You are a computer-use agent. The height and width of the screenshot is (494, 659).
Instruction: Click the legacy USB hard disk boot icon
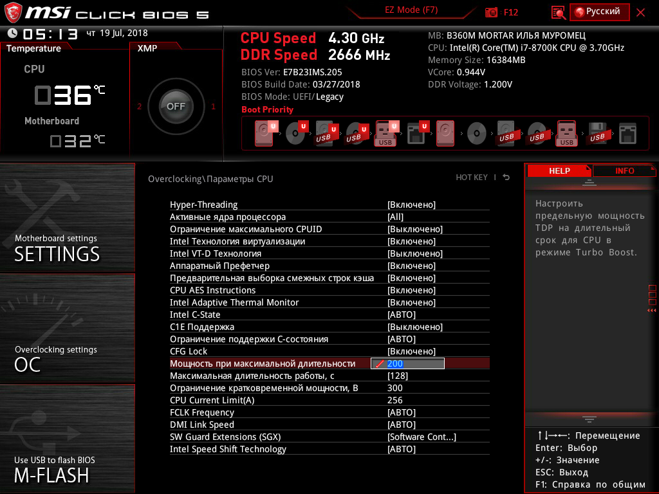[506, 133]
